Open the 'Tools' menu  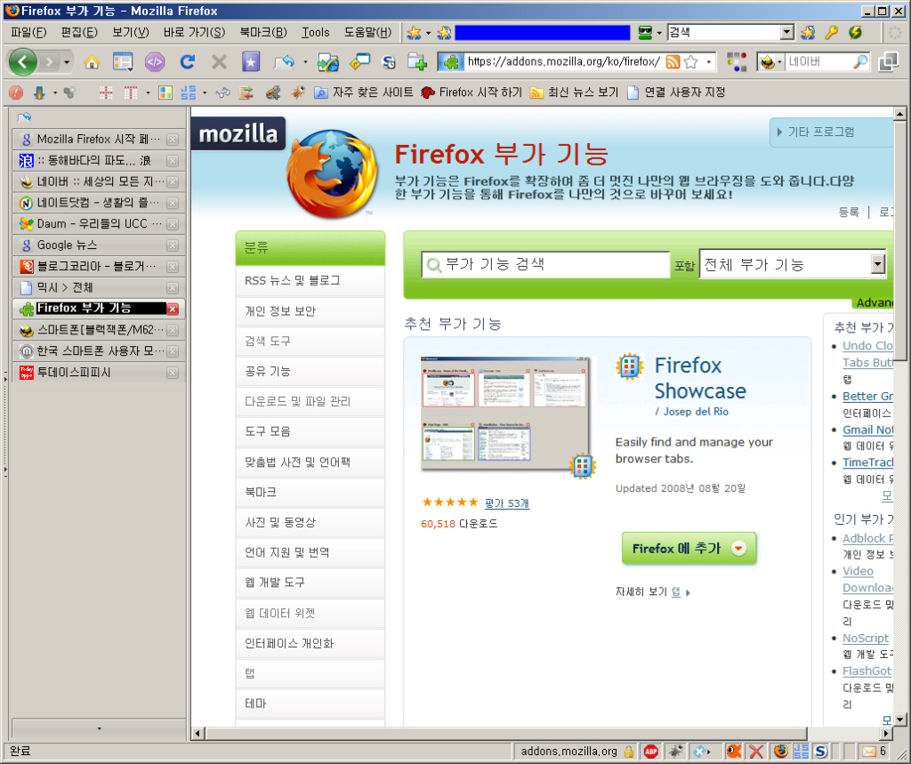[x=316, y=33]
